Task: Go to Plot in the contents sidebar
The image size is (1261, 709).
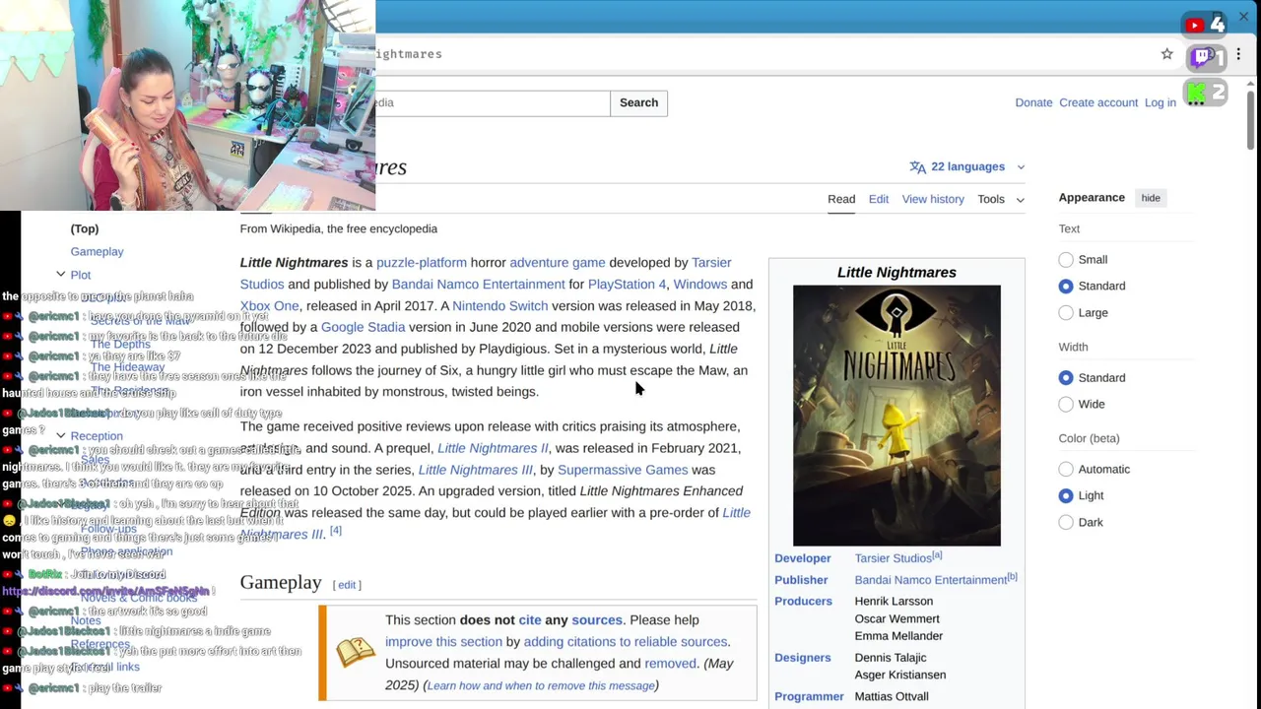Action: click(x=81, y=276)
